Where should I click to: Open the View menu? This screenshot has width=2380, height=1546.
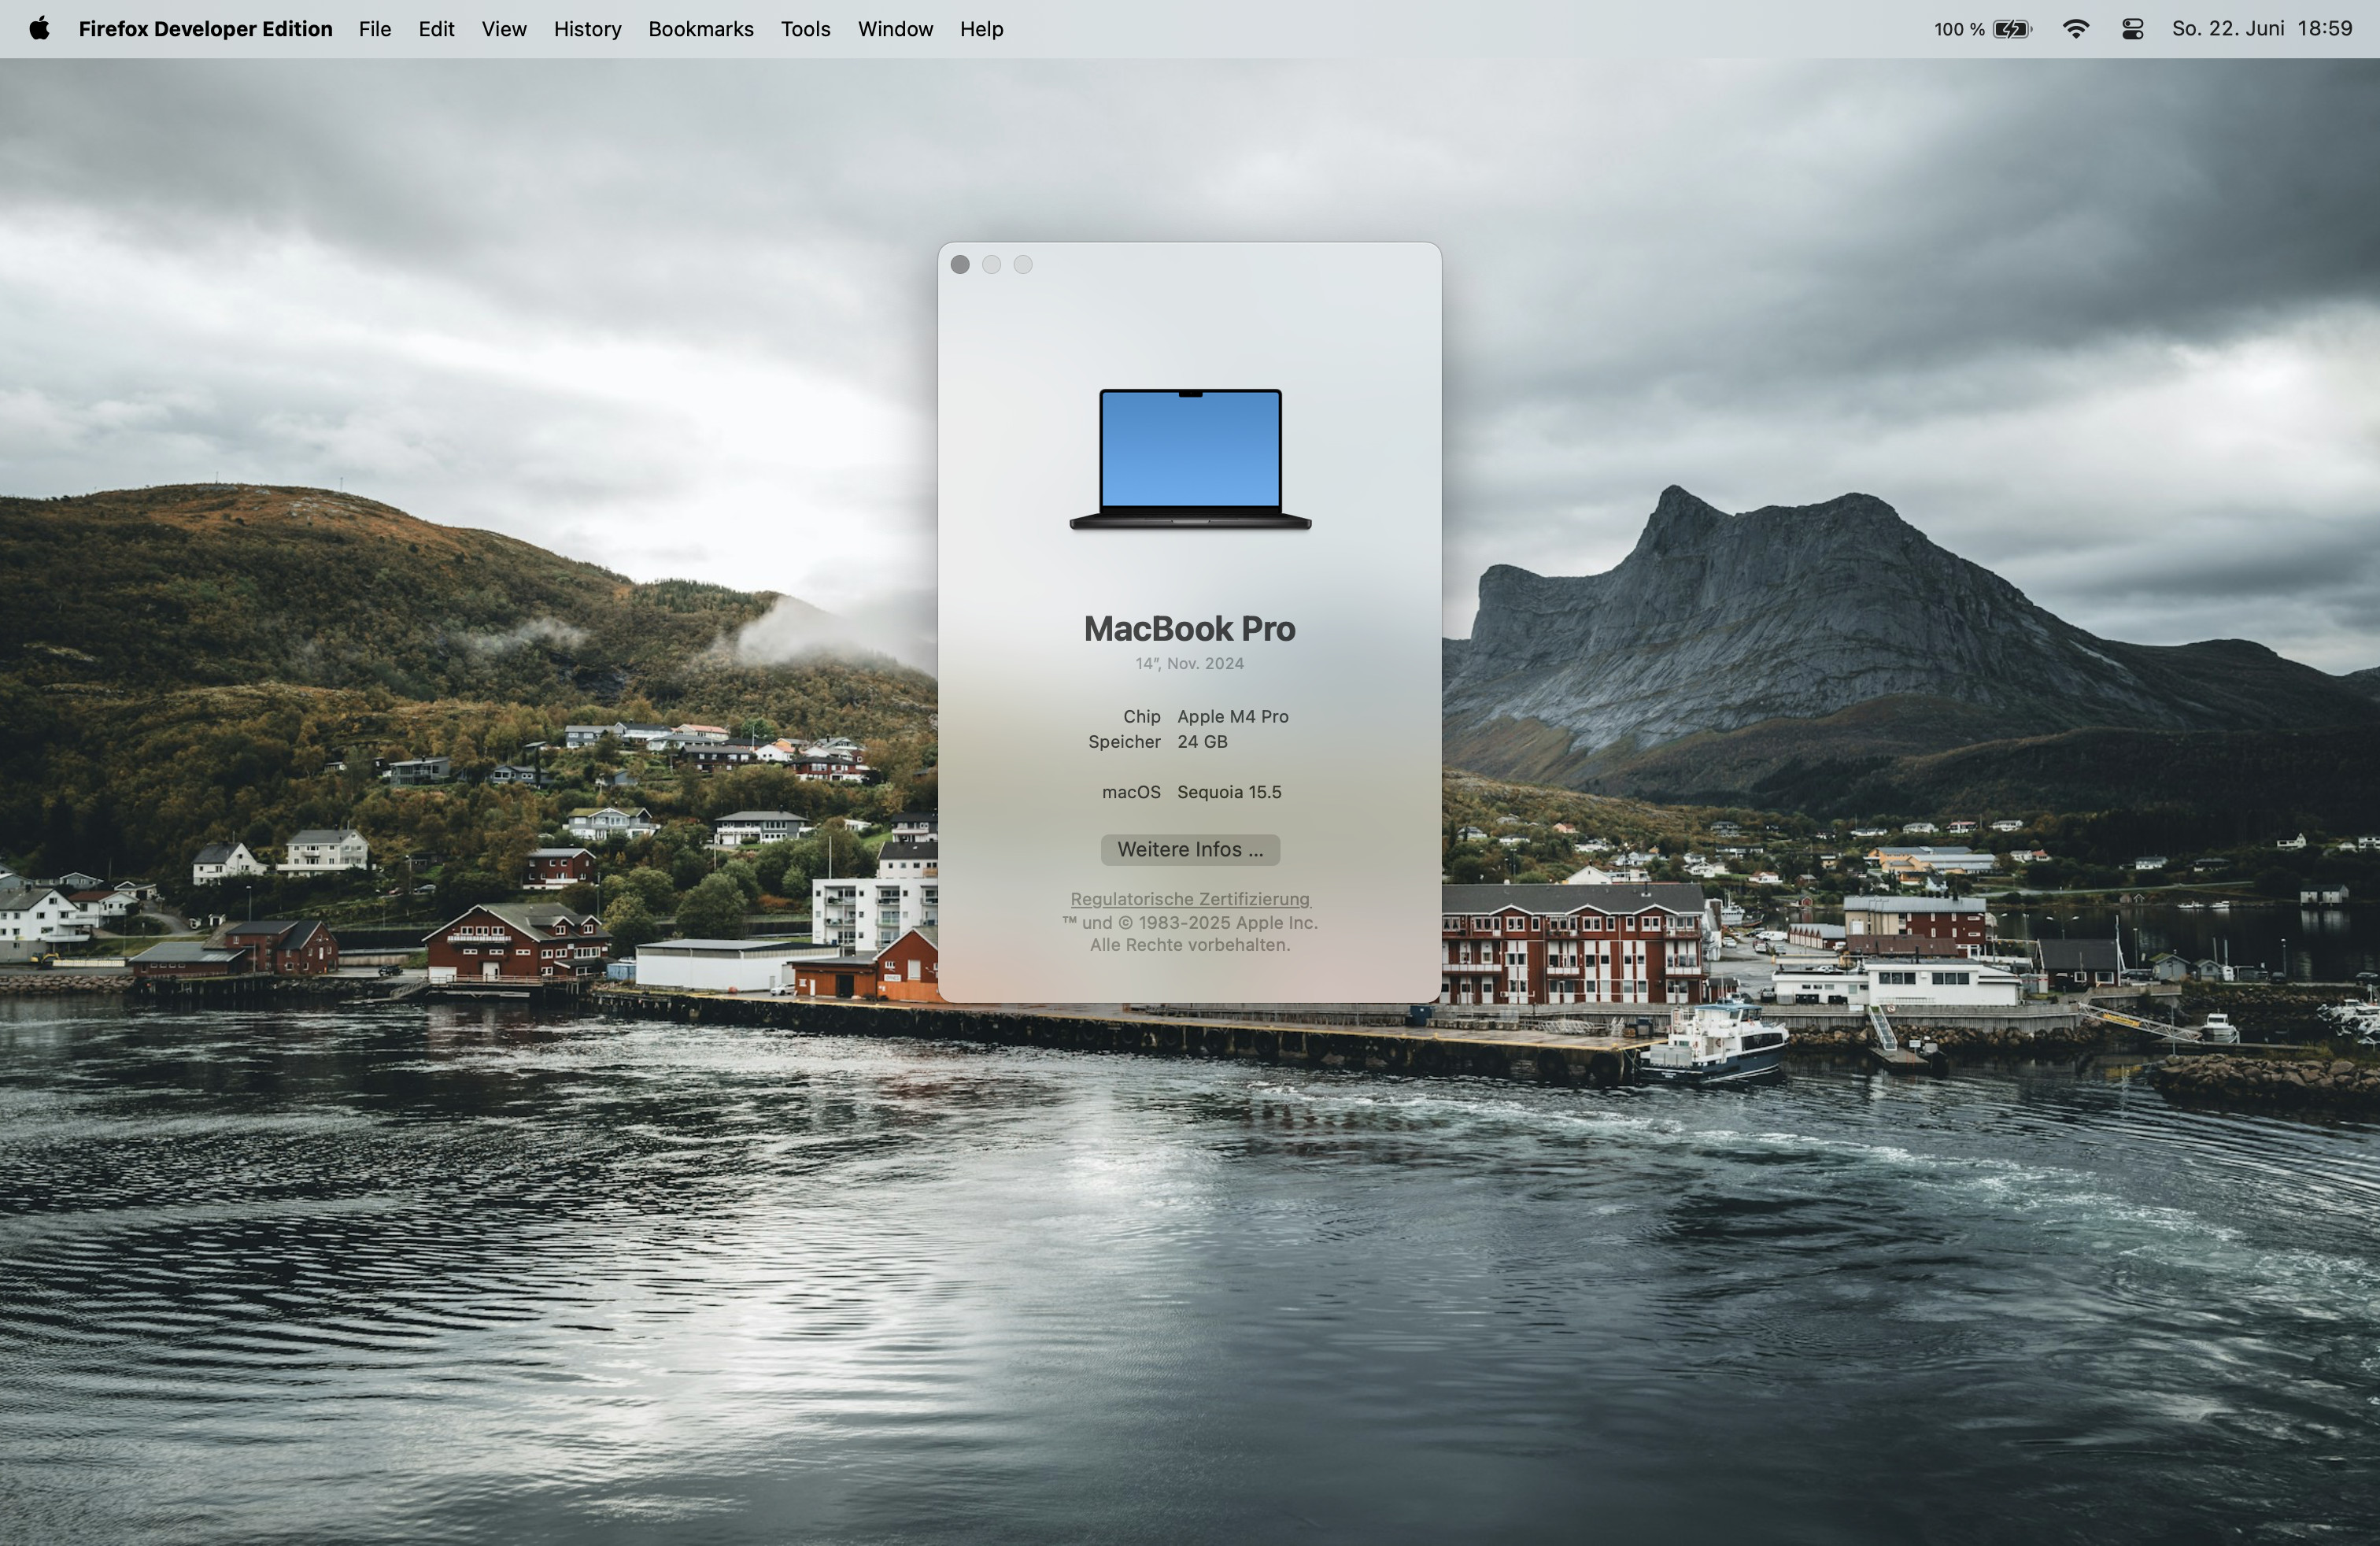(504, 29)
